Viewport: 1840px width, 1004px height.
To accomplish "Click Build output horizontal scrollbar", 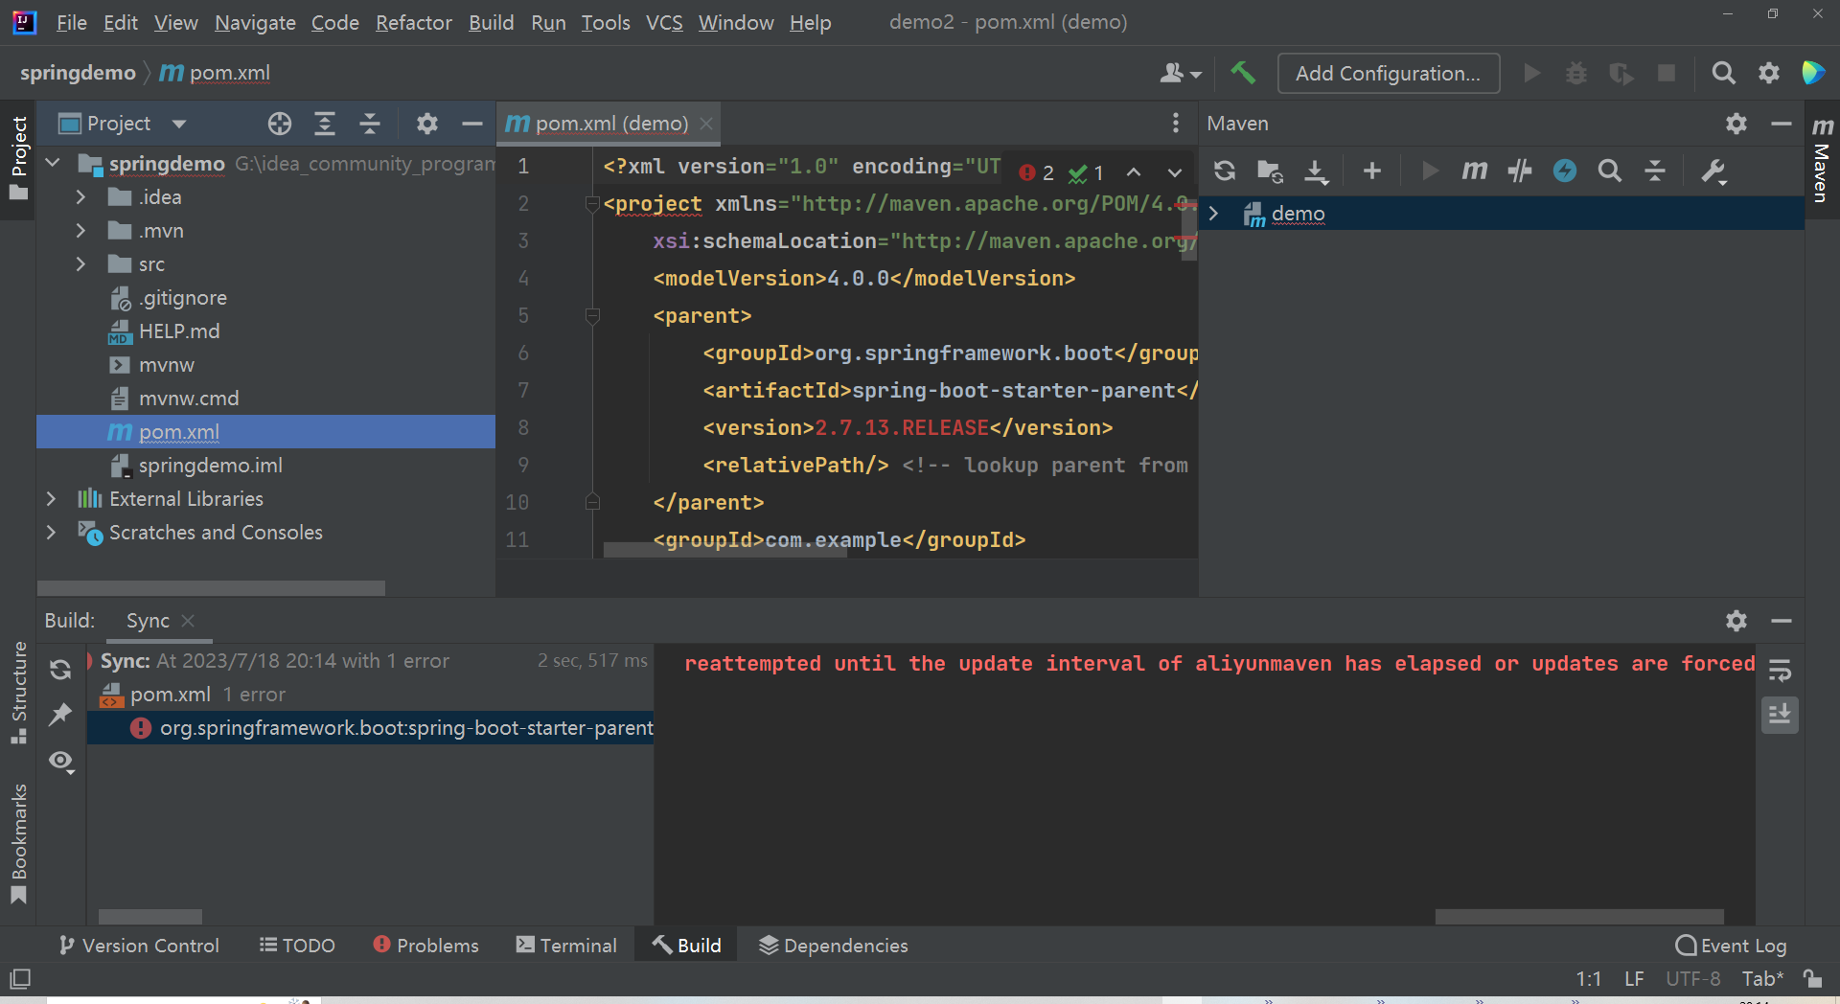I will 1579,917.
